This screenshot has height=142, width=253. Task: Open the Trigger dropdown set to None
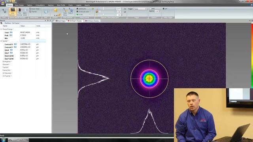click(140, 9)
